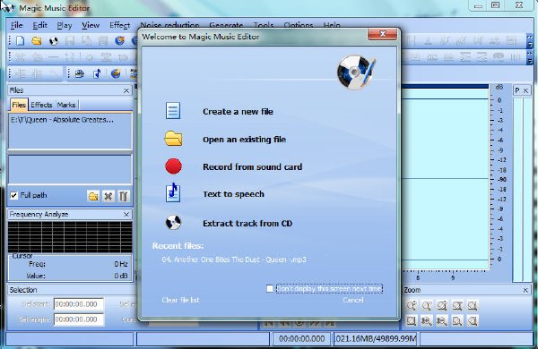Choose Text to speech
The width and height of the screenshot is (538, 349).
[x=233, y=194]
